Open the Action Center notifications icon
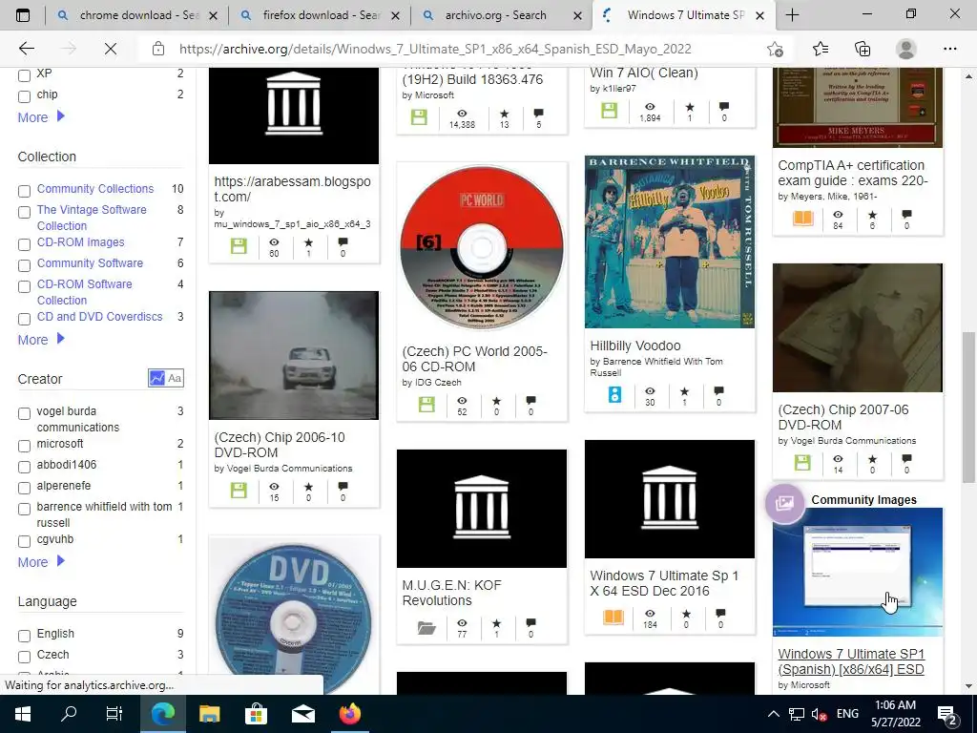The width and height of the screenshot is (977, 733). pos(947,714)
